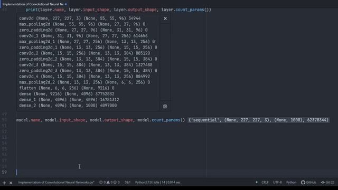Click output row 'conv2d_2' with 885120 params
Viewport: 338px width, 190px height.
[84, 53]
